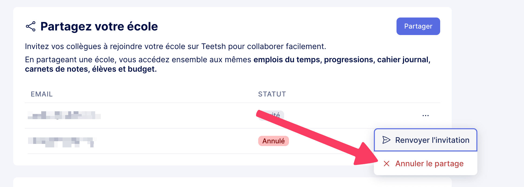Viewport: 524px width, 187px height.
Task: Open the three-dot menu on the first row
Action: [x=425, y=116]
